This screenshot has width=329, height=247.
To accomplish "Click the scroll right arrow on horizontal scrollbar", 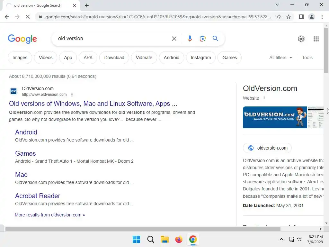I will (321, 229).
